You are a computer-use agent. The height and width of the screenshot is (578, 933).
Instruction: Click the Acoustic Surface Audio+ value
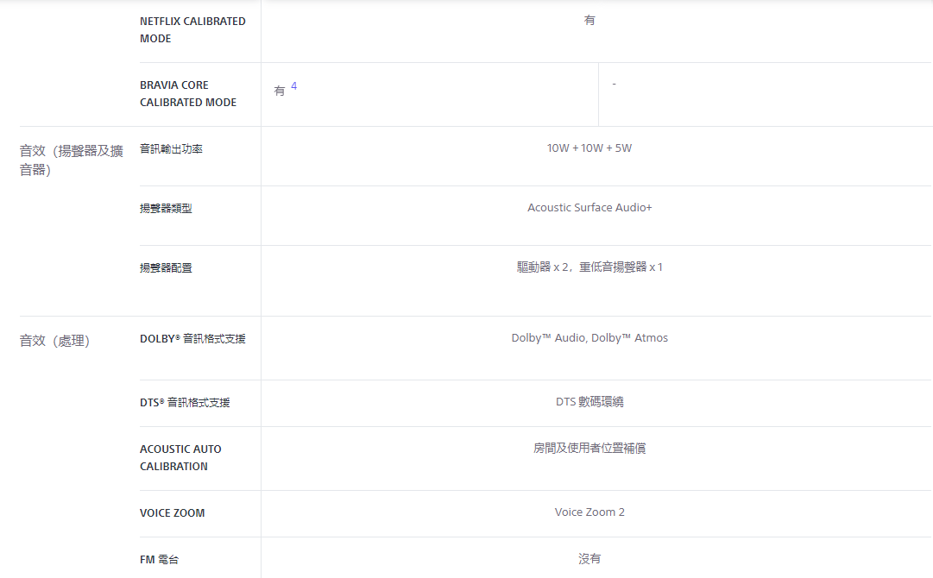589,208
